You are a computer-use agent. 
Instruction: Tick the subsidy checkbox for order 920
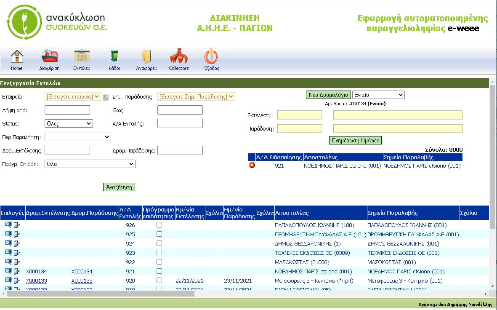coord(159,280)
